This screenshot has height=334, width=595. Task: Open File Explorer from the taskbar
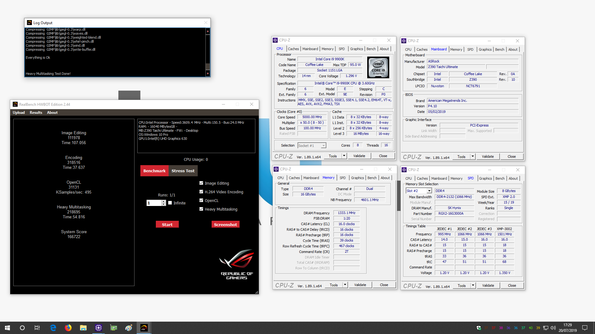tap(83, 328)
